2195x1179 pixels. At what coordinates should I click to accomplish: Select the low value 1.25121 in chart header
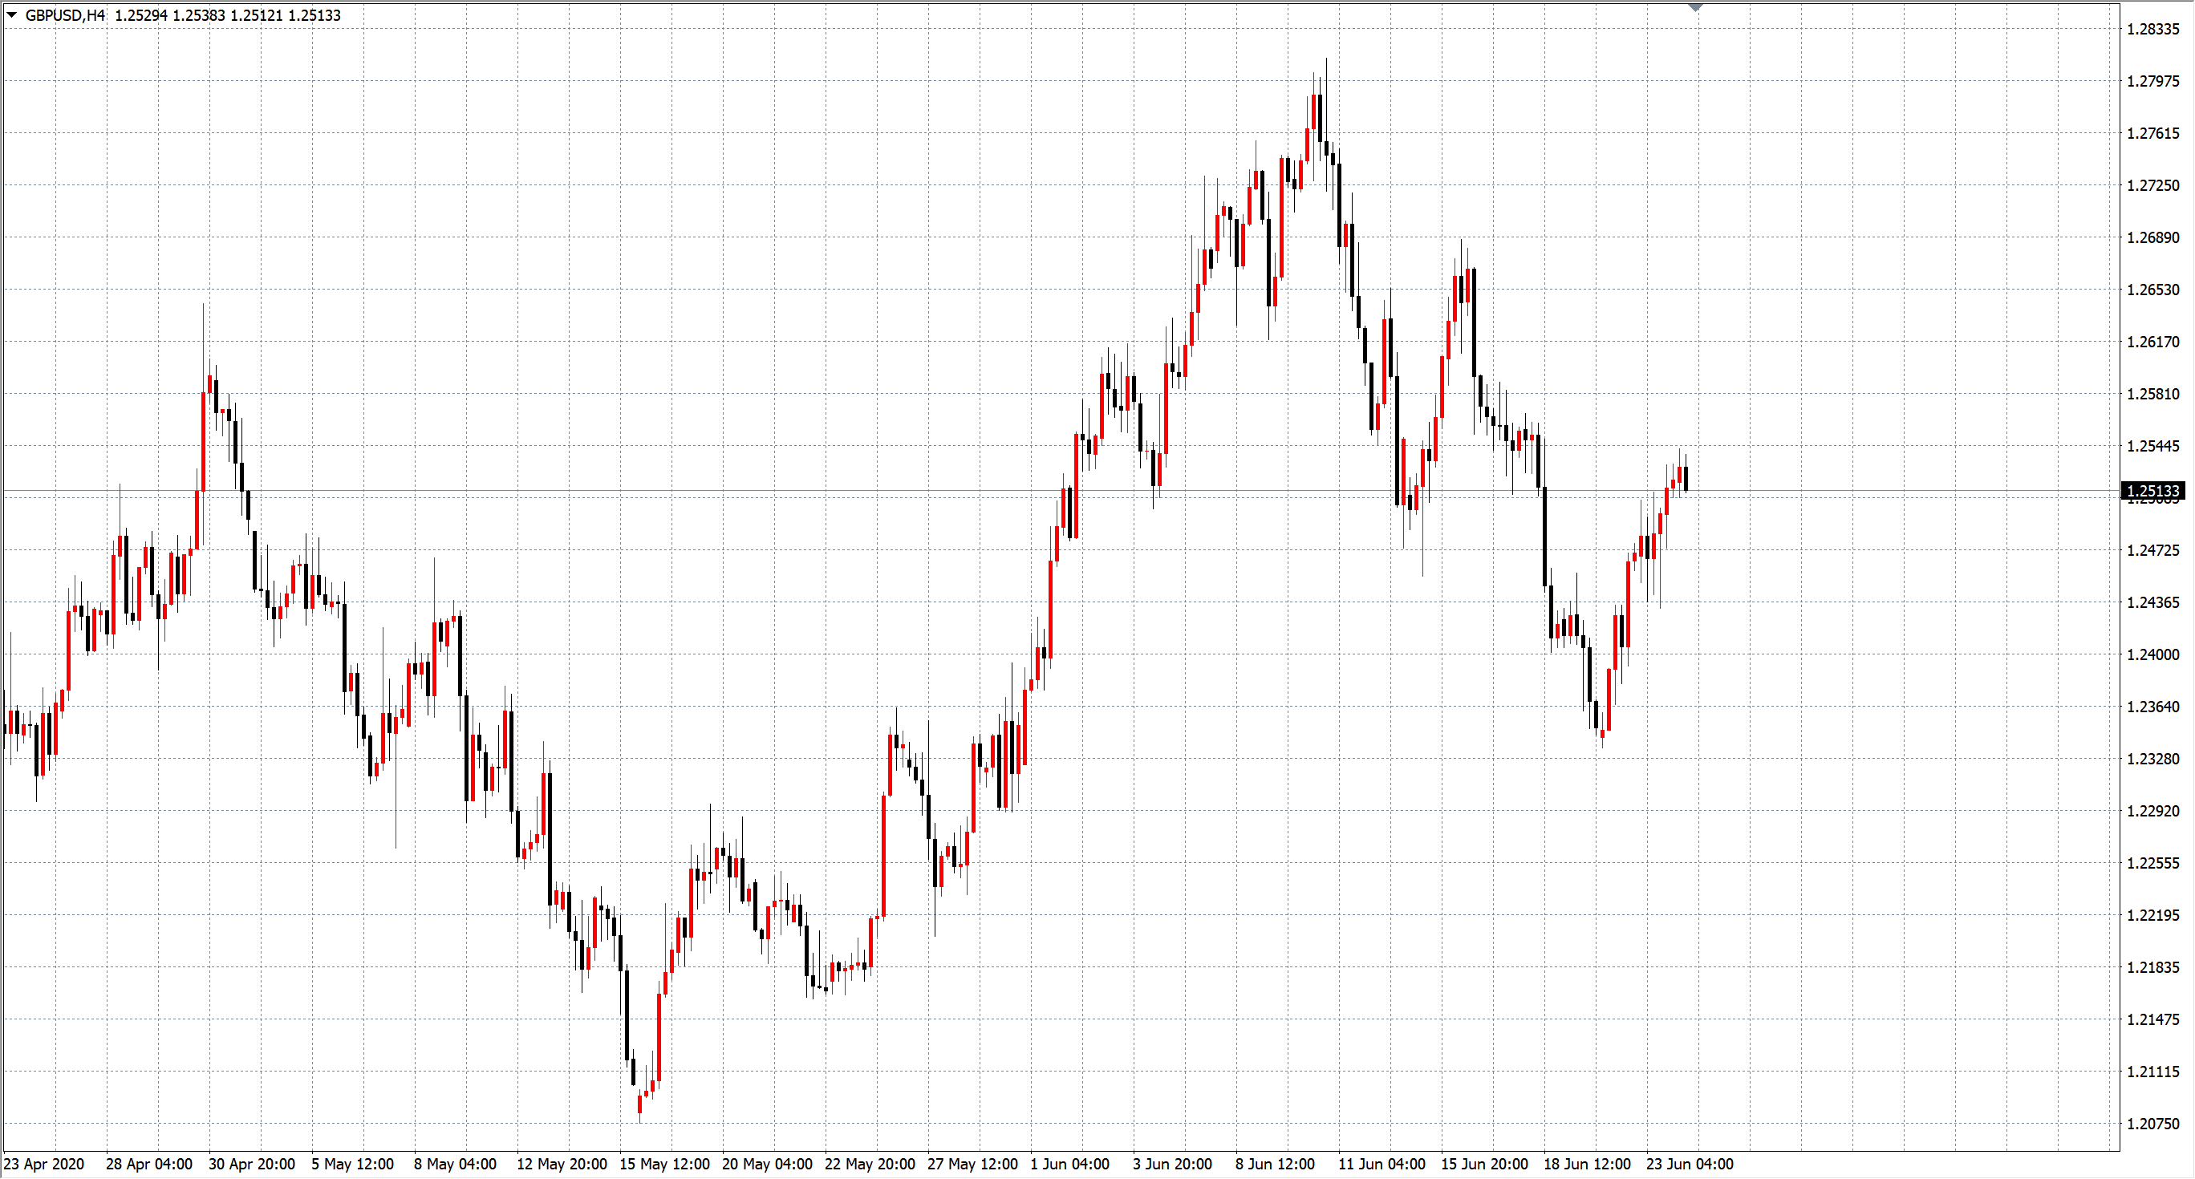click(257, 15)
